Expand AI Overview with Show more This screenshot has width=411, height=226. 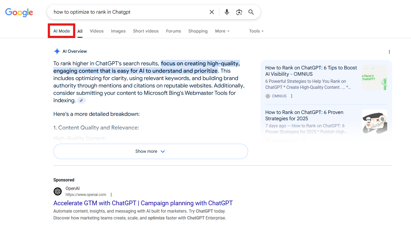coord(151,151)
